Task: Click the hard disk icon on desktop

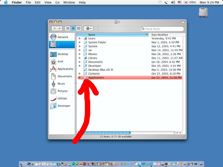Action: pyautogui.click(x=203, y=13)
